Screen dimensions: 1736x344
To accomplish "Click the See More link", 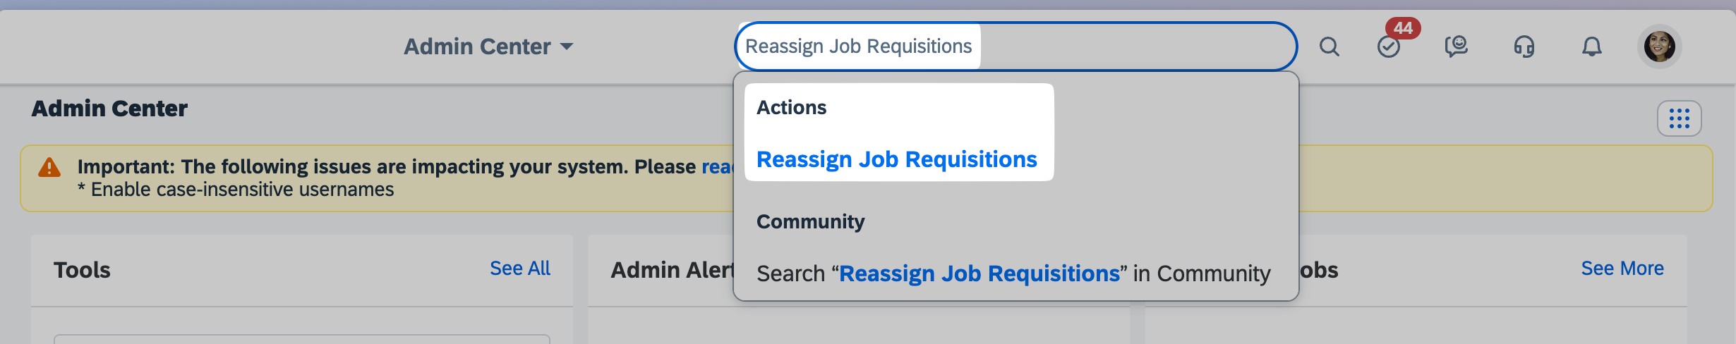I will pyautogui.click(x=1622, y=269).
